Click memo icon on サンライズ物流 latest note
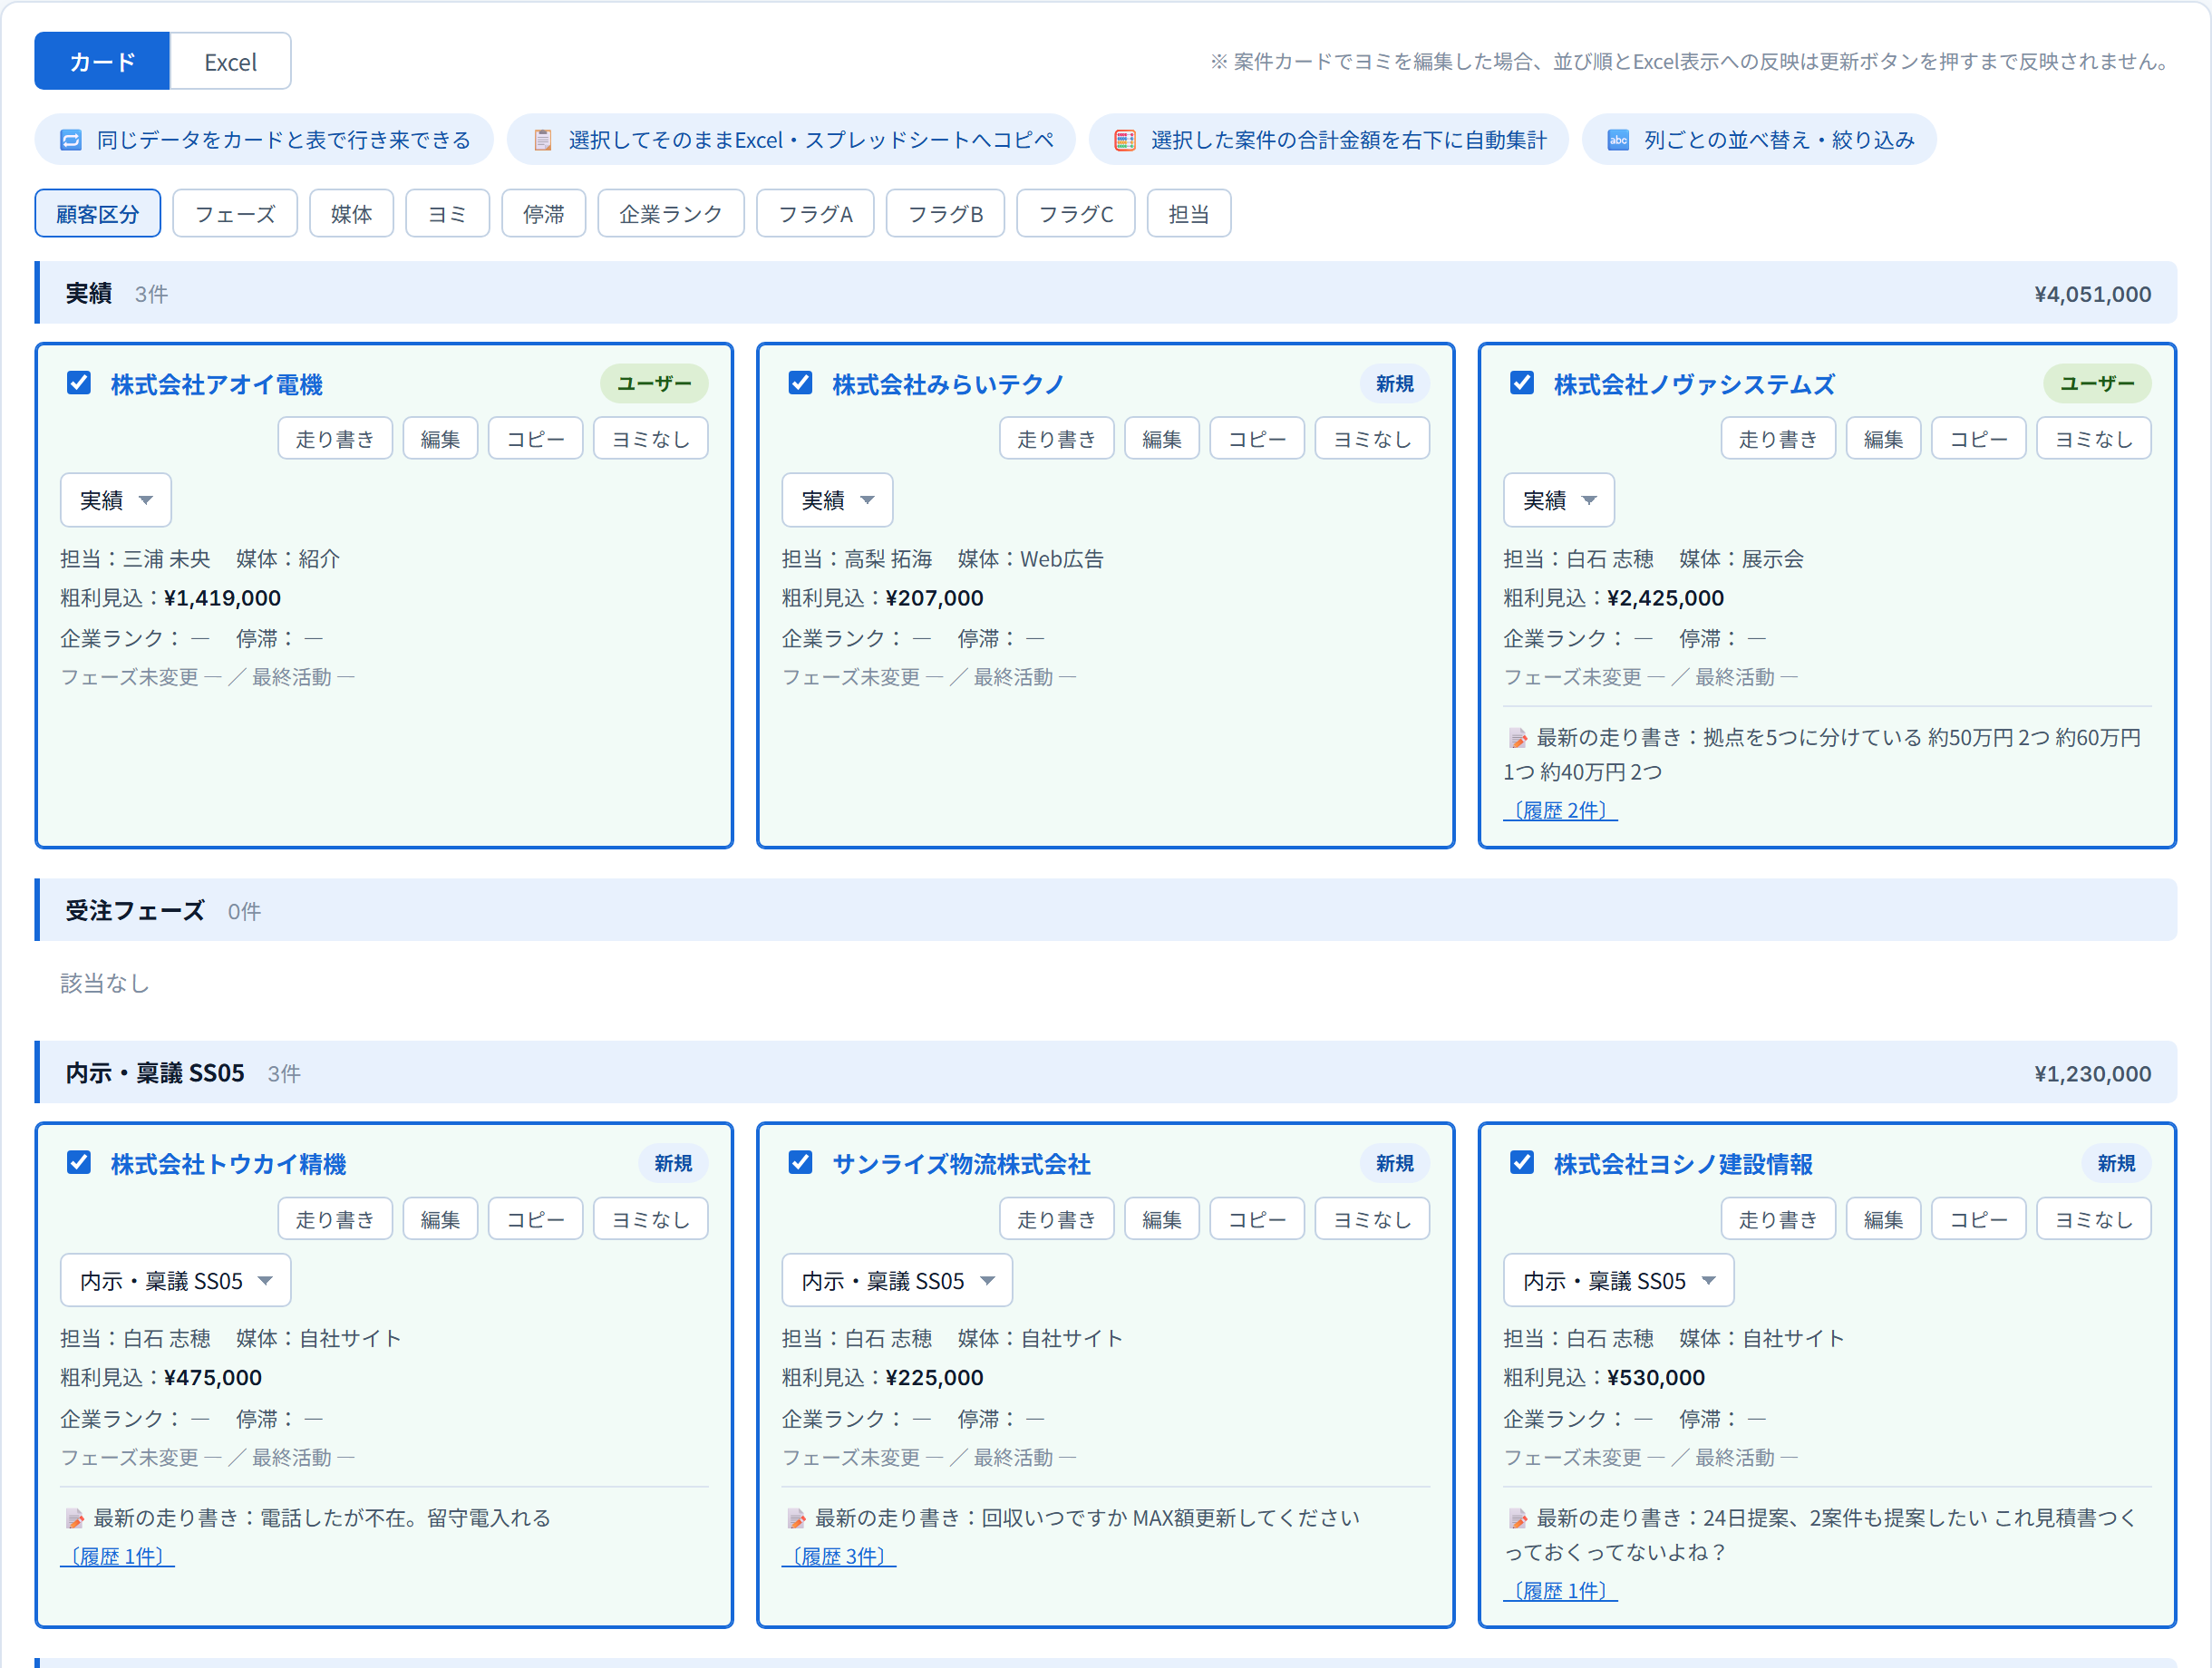This screenshot has height=1668, width=2212. [x=797, y=1519]
